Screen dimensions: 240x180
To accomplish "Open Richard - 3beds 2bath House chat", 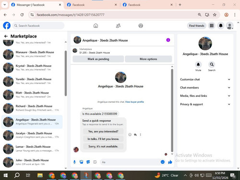I will [32, 108].
